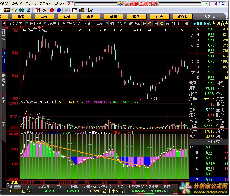Select the 超赢分析 indicator tab

point(90,187)
